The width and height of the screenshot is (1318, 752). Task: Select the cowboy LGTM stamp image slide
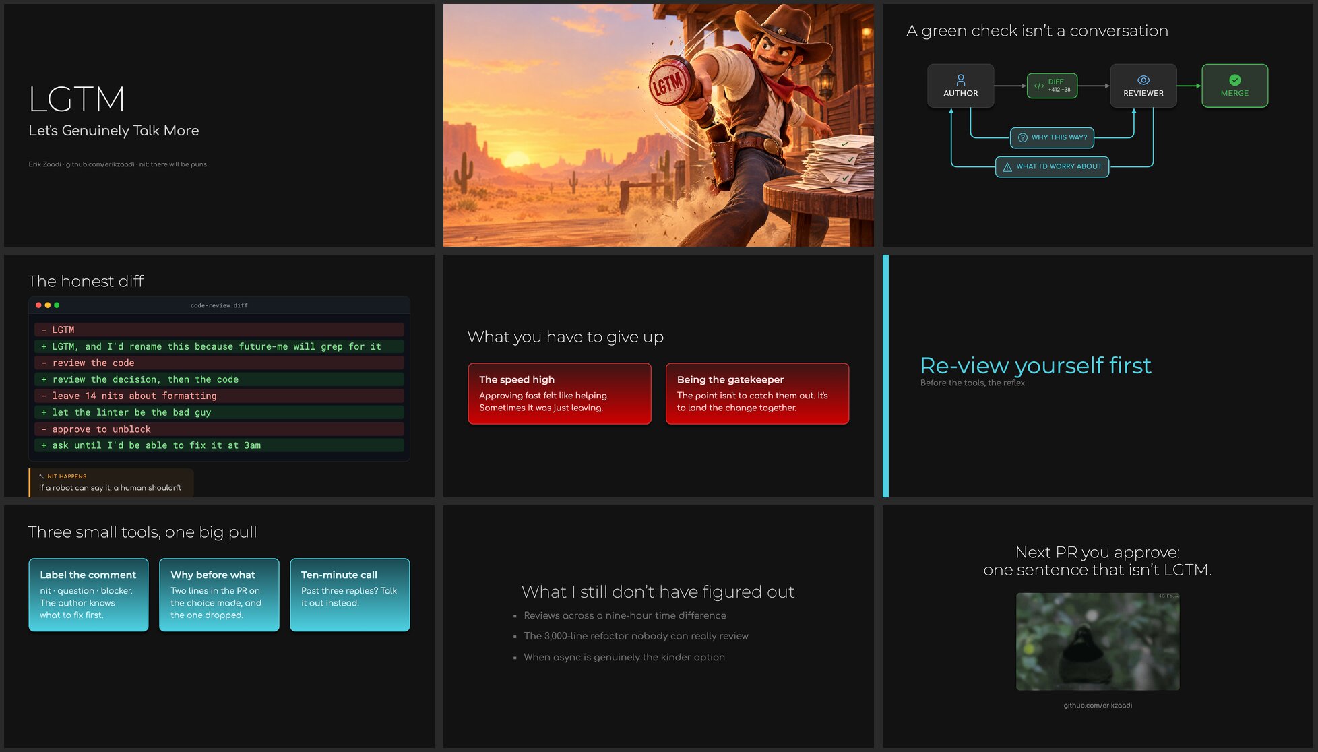point(658,125)
